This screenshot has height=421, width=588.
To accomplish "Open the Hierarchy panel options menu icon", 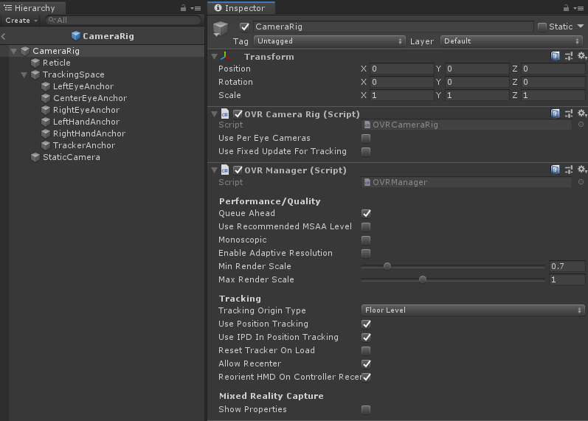I will point(196,8).
